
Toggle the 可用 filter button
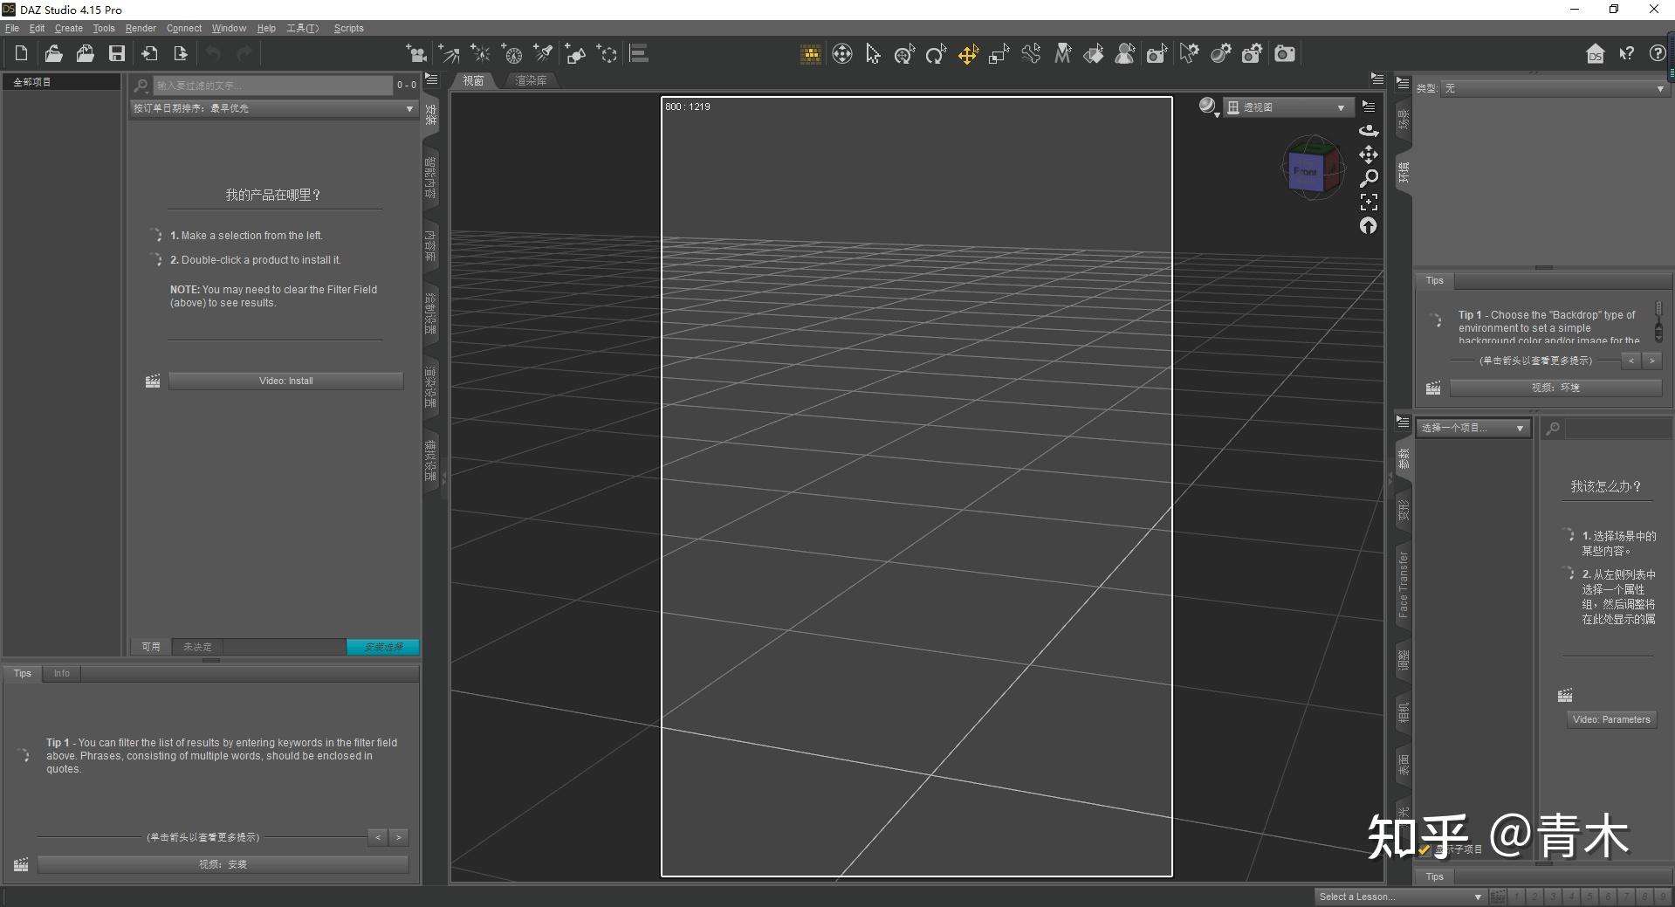(x=151, y=647)
